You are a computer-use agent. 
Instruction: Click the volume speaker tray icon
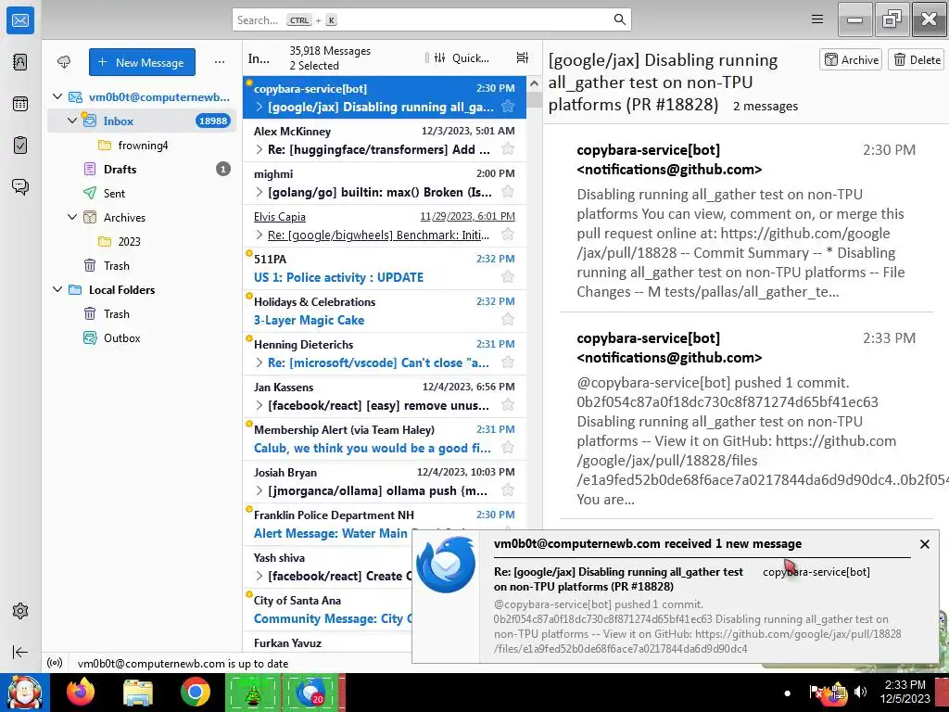860,692
